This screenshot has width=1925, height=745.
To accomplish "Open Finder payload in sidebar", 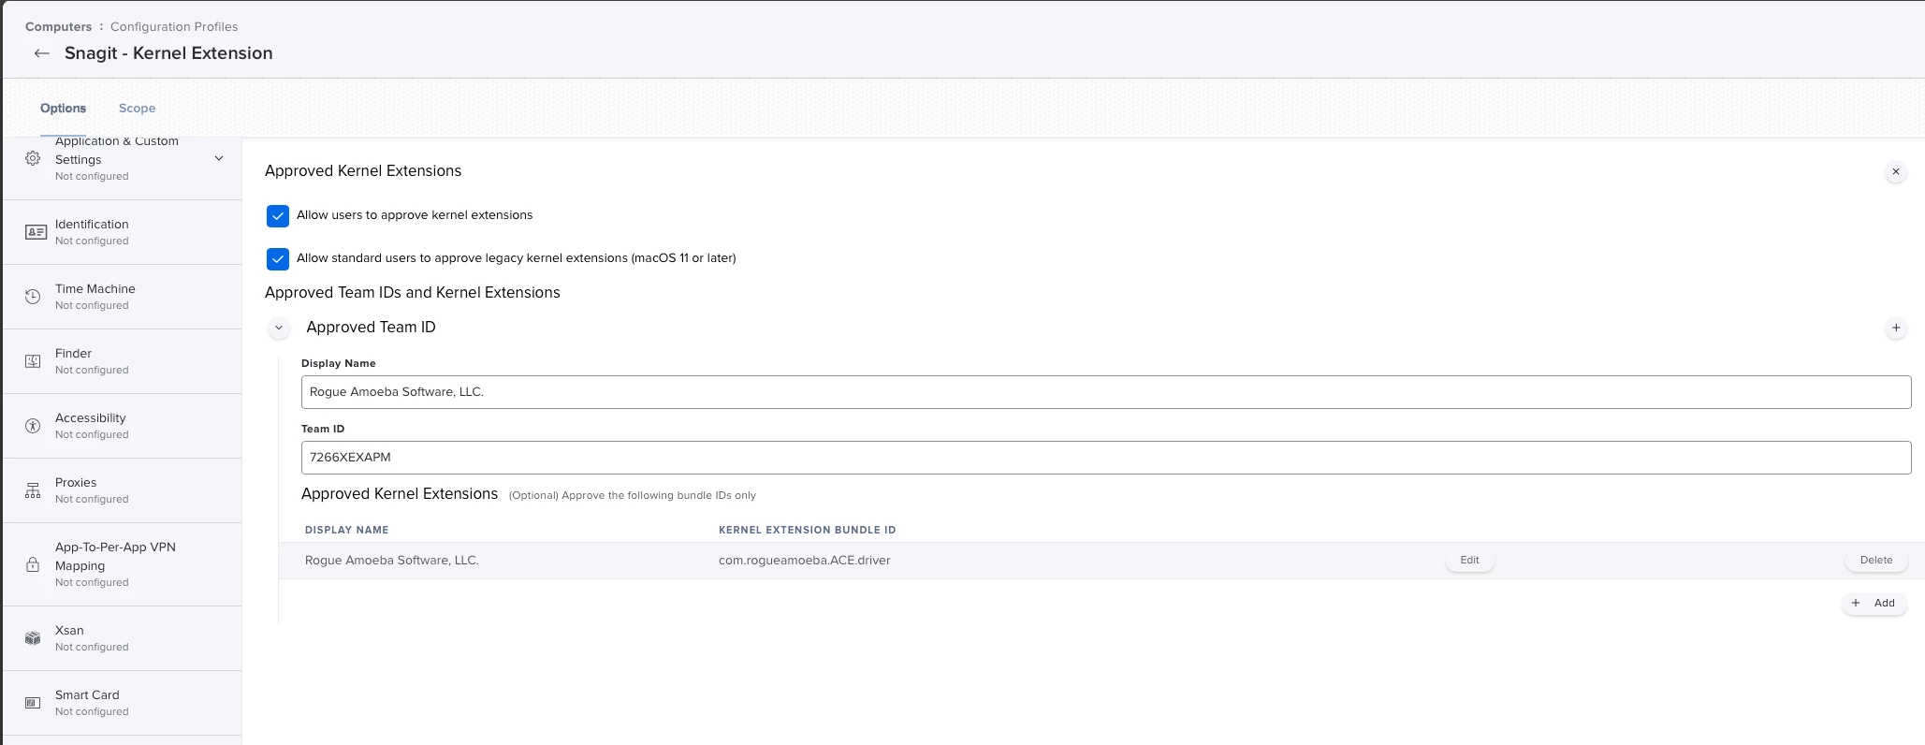I will 123,361.
